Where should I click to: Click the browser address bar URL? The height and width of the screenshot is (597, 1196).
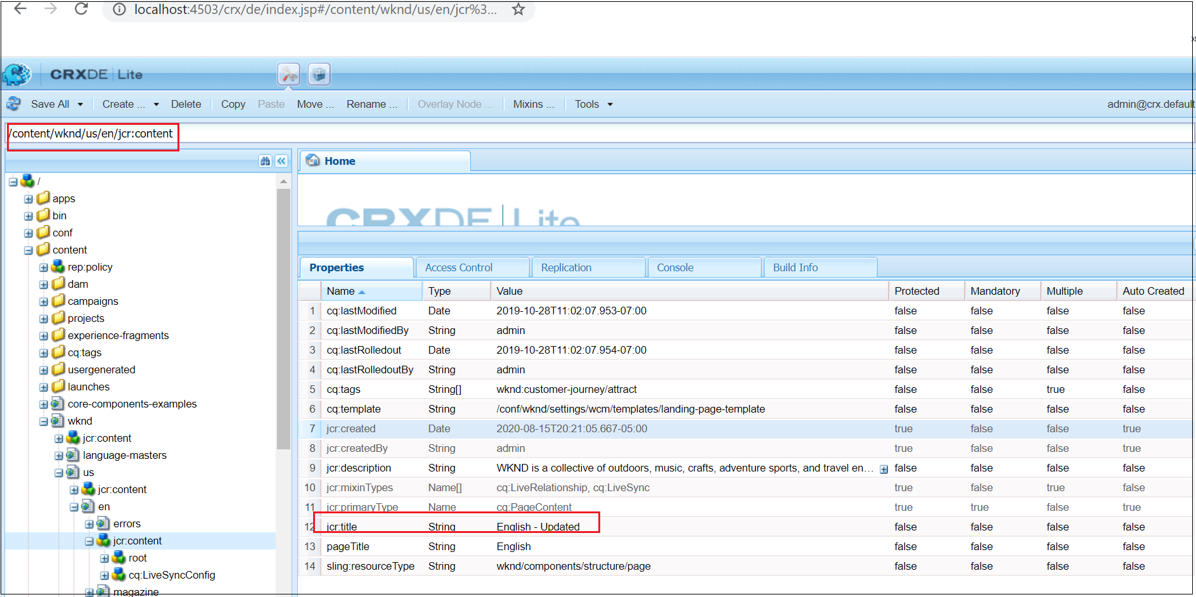[x=316, y=10]
